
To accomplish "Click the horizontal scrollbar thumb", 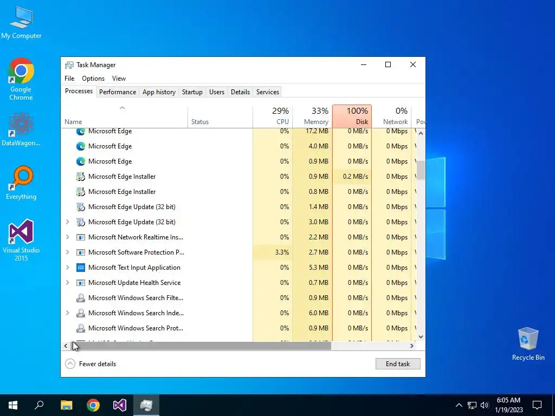I will point(201,346).
